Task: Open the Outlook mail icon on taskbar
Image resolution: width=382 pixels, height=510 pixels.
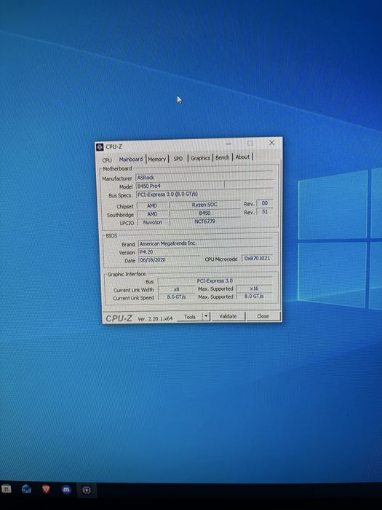Action: click(26, 489)
